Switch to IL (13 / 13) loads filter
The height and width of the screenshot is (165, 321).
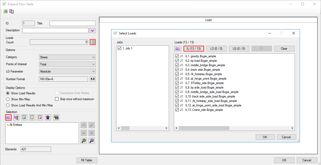(x=194, y=49)
